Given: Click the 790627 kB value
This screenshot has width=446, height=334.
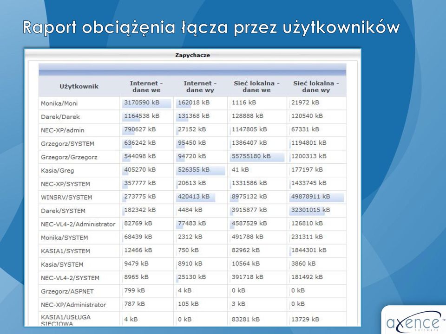Looking at the screenshot, I should [x=140, y=129].
